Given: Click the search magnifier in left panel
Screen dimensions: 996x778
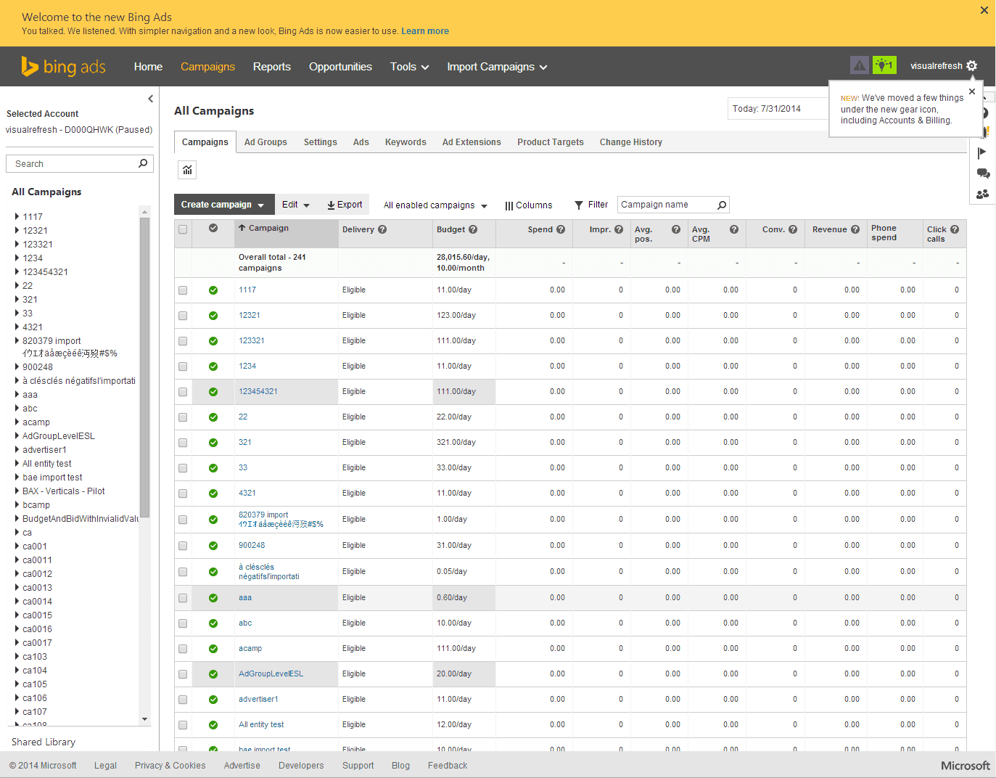Looking at the screenshot, I should pyautogui.click(x=143, y=163).
